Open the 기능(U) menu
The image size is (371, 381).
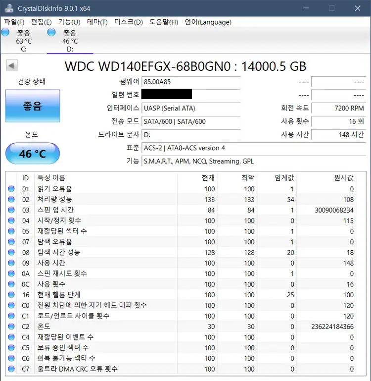pyautogui.click(x=69, y=22)
